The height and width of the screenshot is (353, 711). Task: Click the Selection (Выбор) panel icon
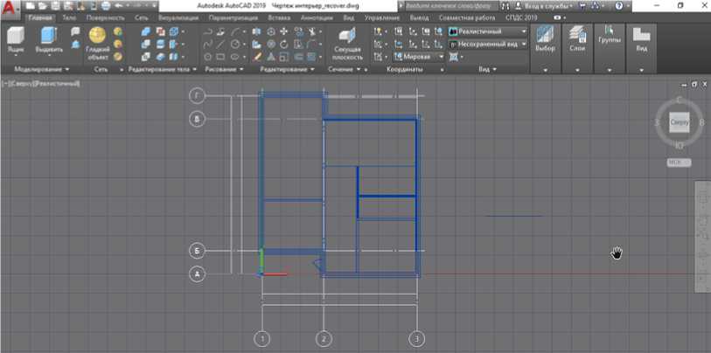coord(544,38)
